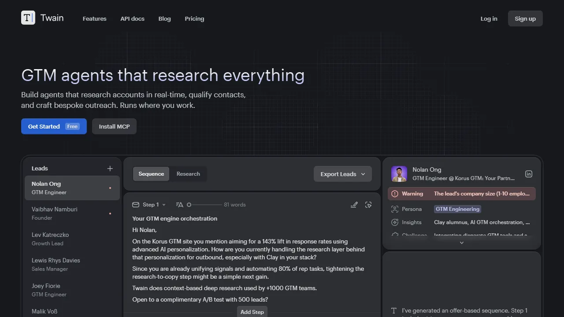Select lead Malik Voß
The height and width of the screenshot is (317, 564).
point(72,311)
